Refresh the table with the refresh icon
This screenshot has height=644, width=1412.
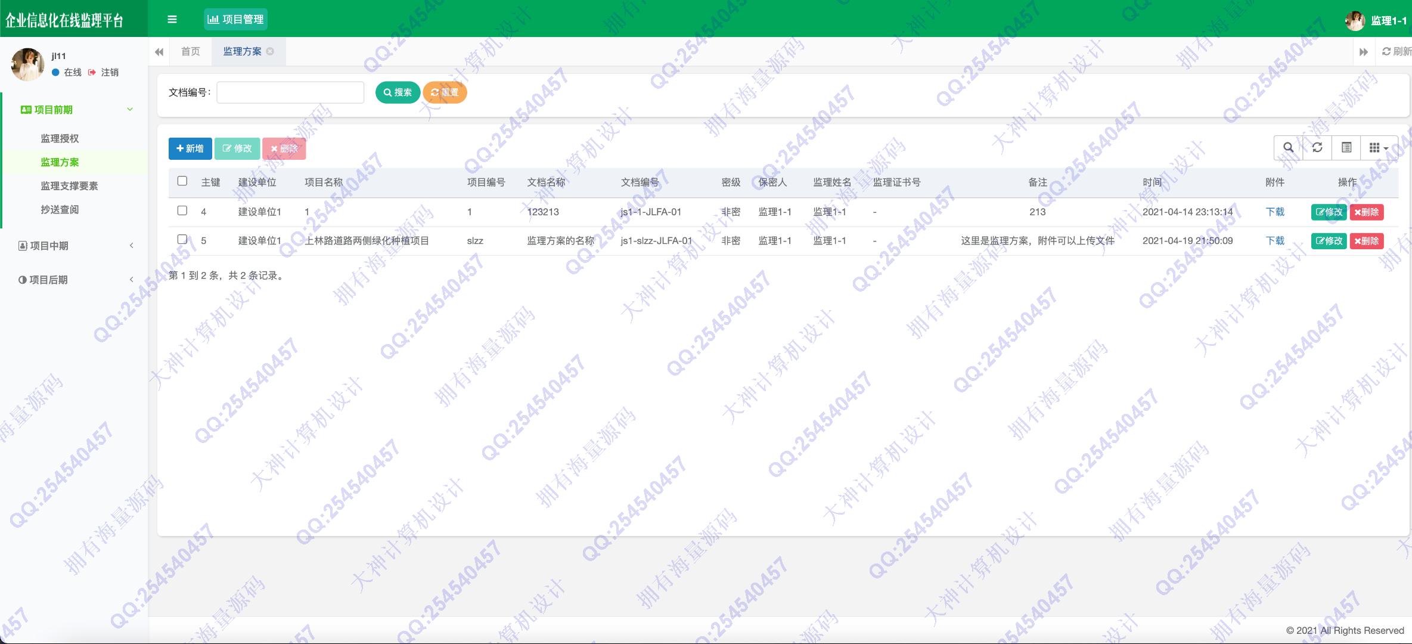coord(1317,148)
